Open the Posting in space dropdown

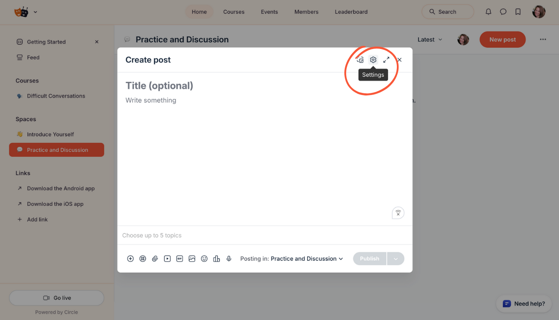(307, 259)
